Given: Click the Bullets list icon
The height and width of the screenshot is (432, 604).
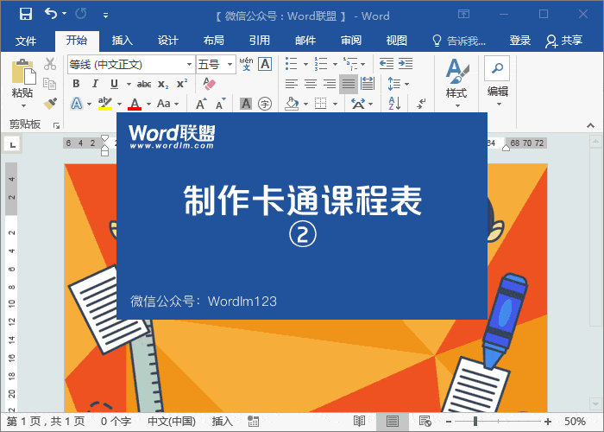Looking at the screenshot, I should (x=292, y=64).
